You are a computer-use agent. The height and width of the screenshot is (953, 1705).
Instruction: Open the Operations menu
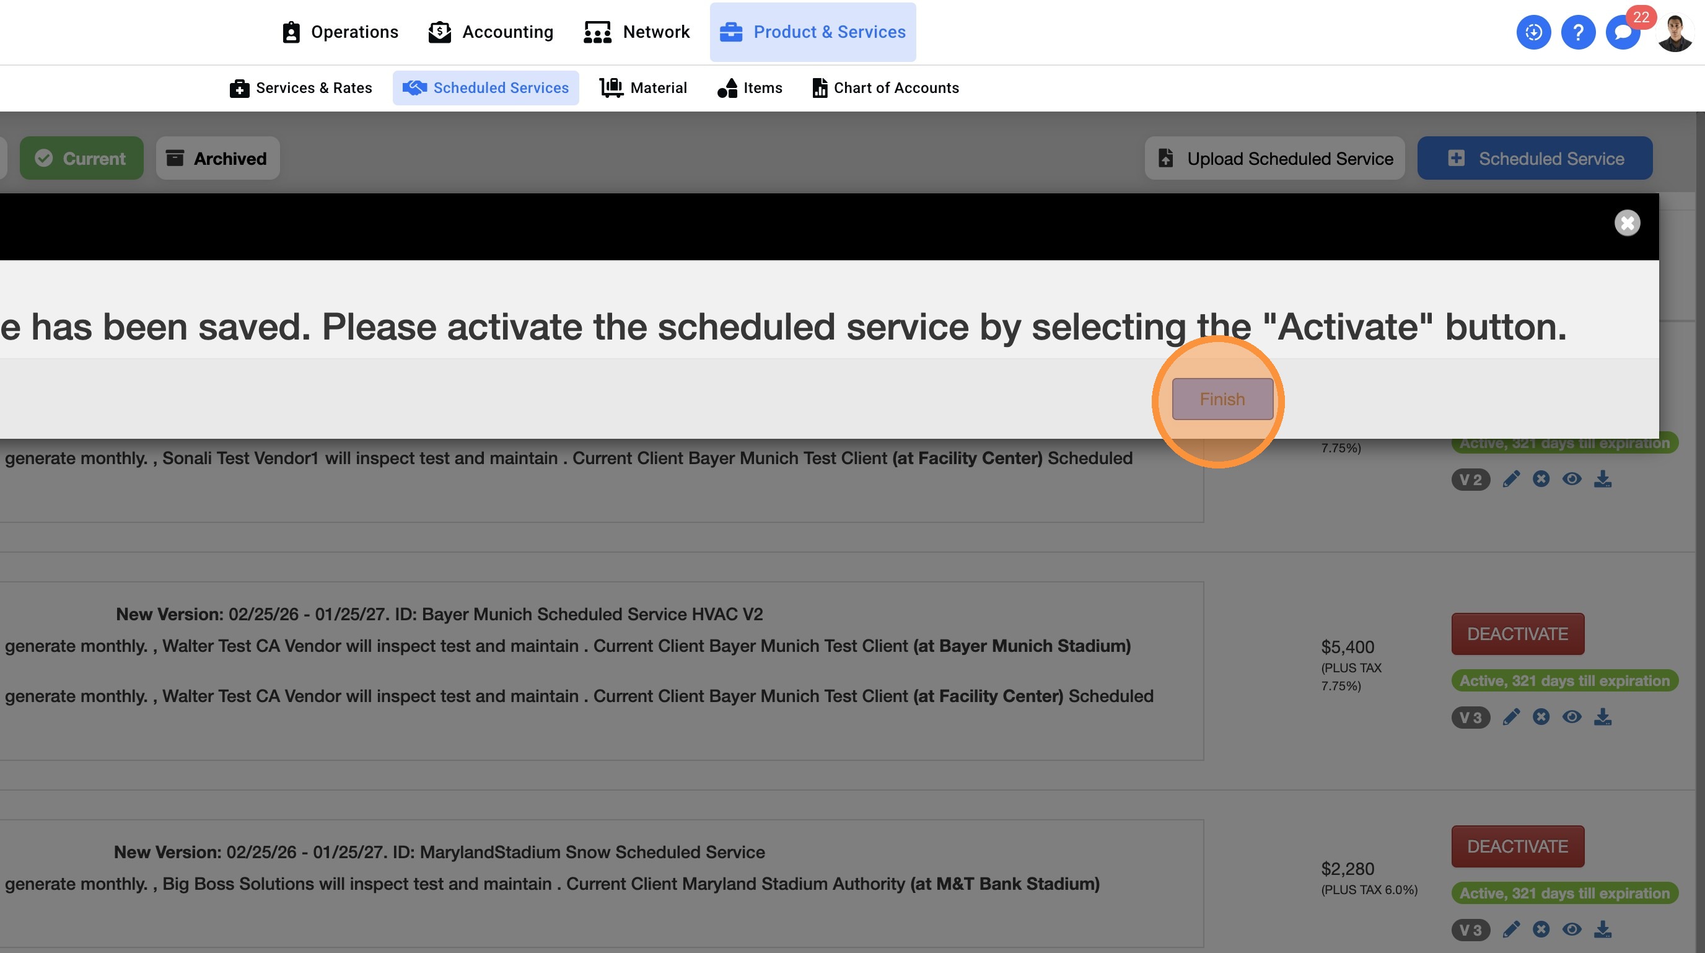click(340, 32)
